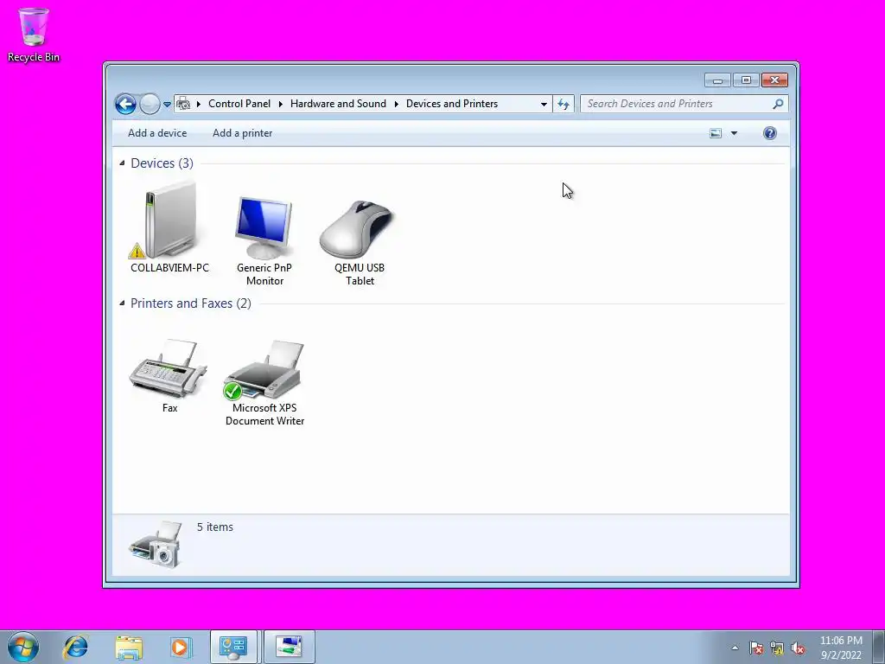Click Microsoft XPS Document Writer label
Screen dimensions: 885x664
tap(264, 414)
